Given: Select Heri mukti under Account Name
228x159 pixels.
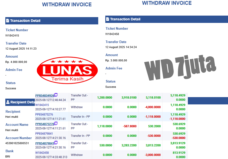Looking at the screenshot, I should [12, 130].
